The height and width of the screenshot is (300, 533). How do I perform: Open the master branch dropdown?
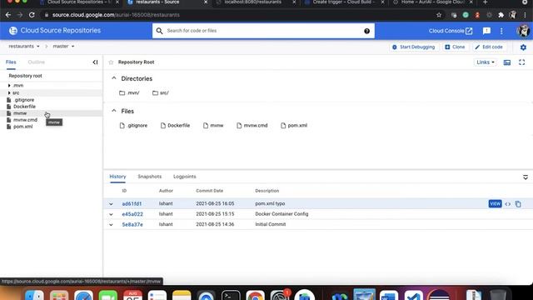click(63, 47)
